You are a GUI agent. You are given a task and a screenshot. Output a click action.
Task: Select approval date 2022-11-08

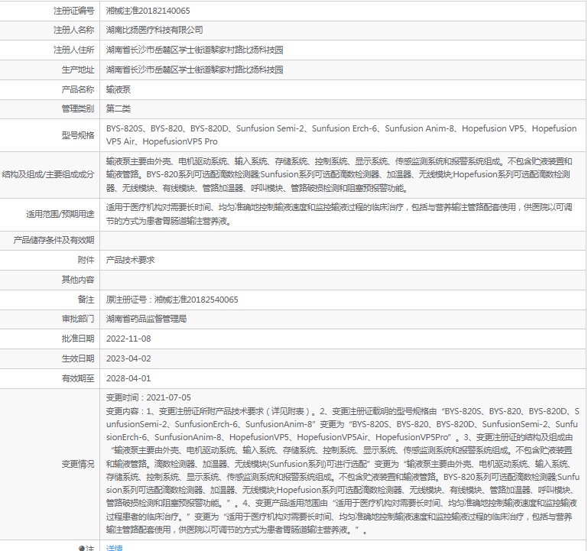pos(128,339)
